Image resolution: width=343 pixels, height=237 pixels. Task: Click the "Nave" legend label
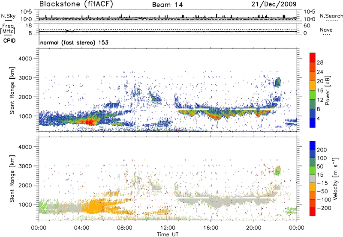pos(326,30)
